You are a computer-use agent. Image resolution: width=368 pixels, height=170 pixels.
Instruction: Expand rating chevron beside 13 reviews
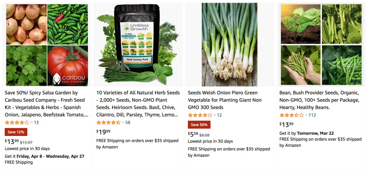(32, 123)
